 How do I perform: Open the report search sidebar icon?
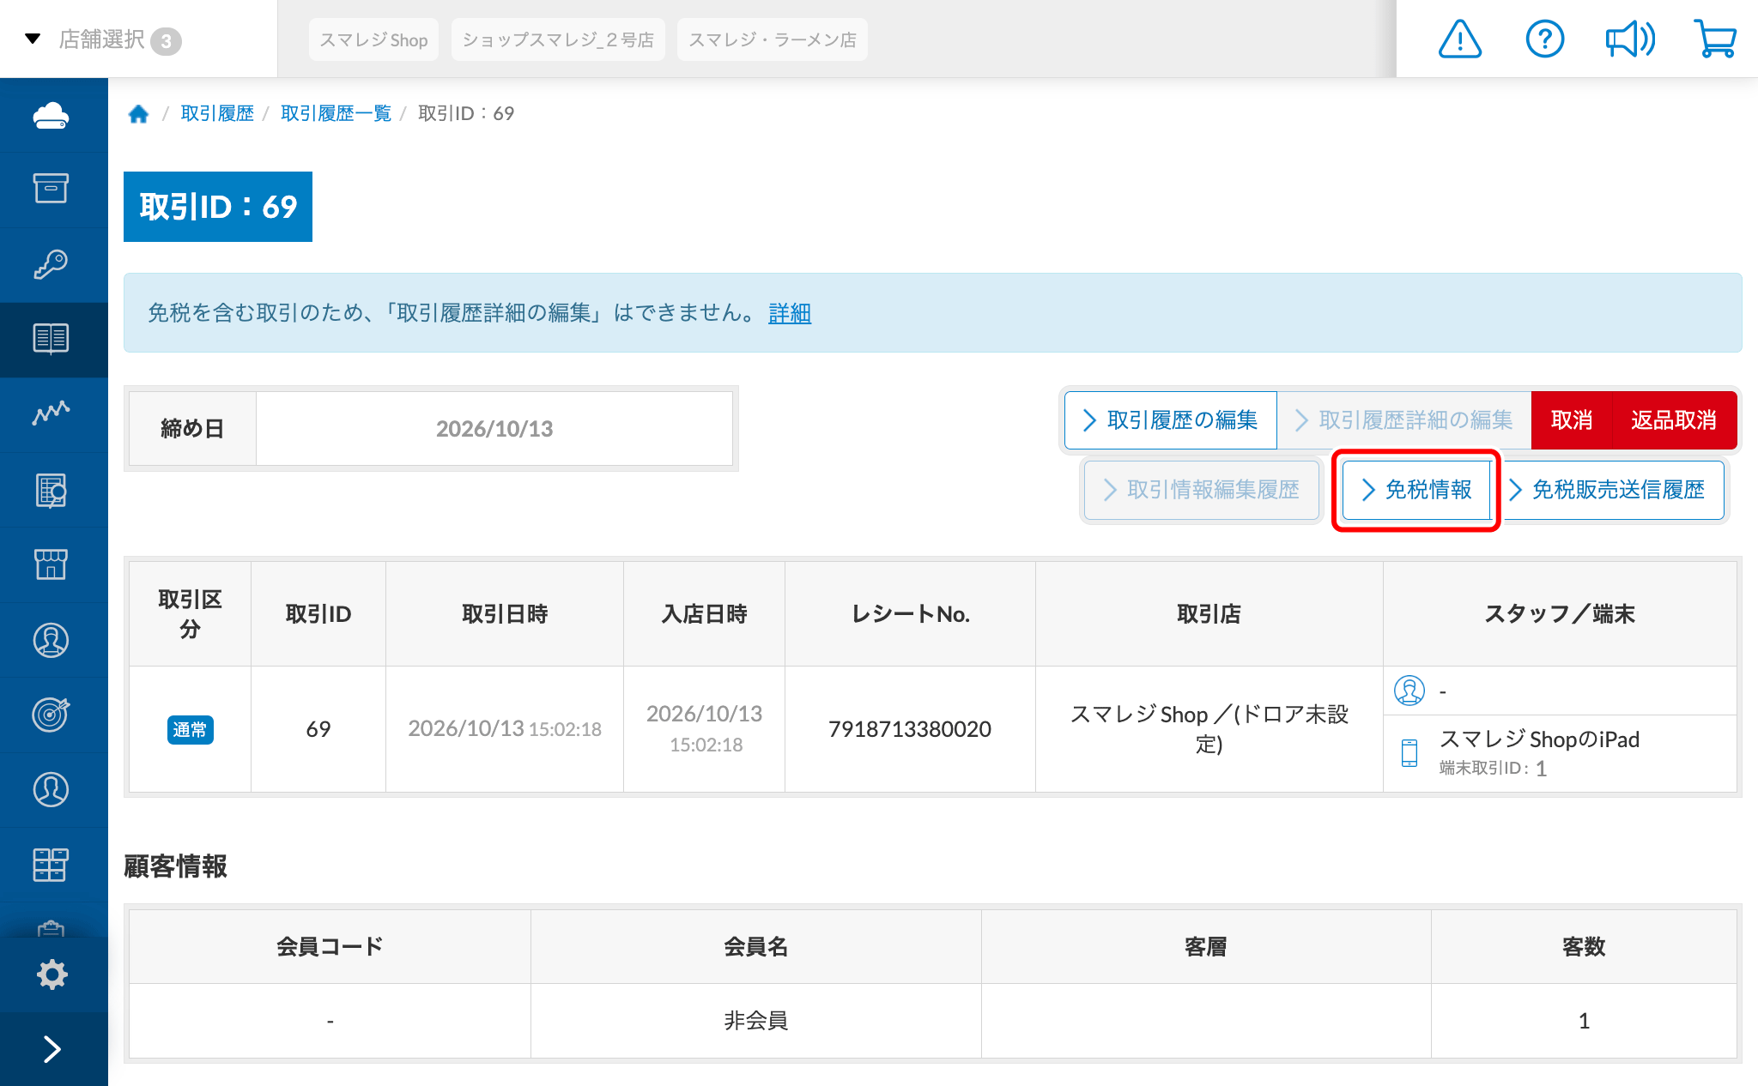(52, 490)
